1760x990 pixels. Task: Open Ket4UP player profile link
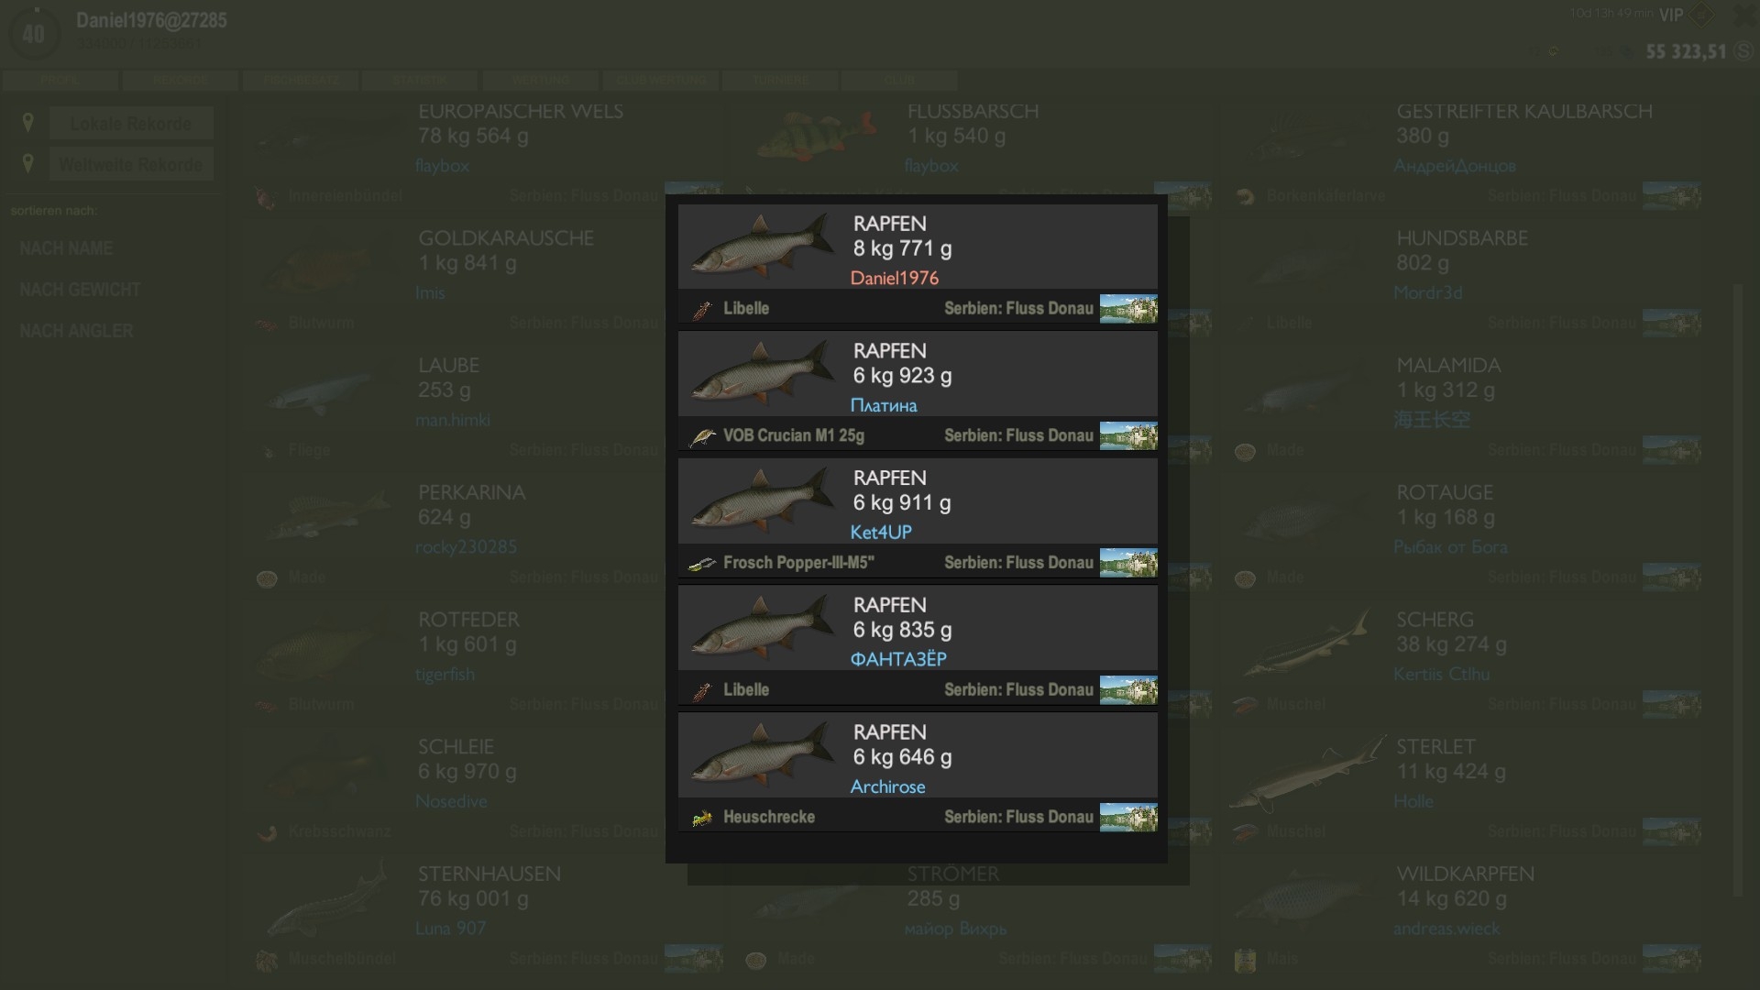(880, 533)
